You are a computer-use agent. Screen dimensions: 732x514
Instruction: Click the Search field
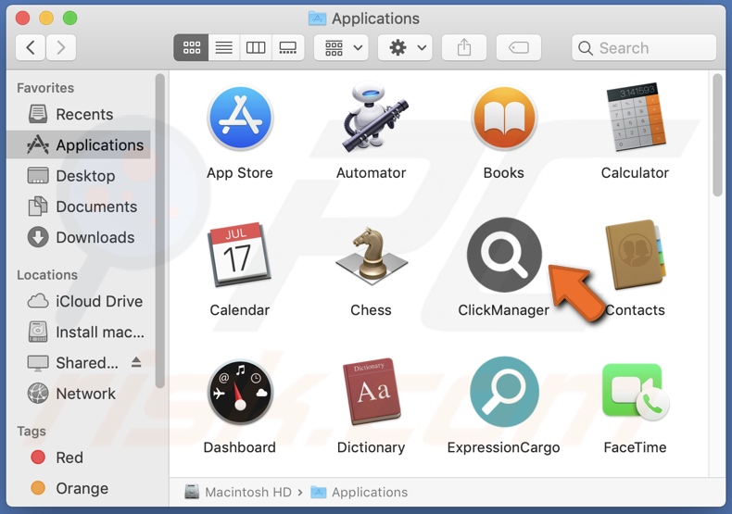644,47
